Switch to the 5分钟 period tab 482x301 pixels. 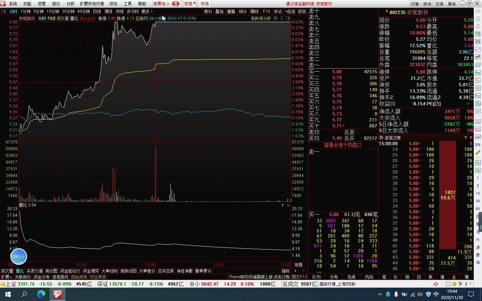click(x=39, y=11)
